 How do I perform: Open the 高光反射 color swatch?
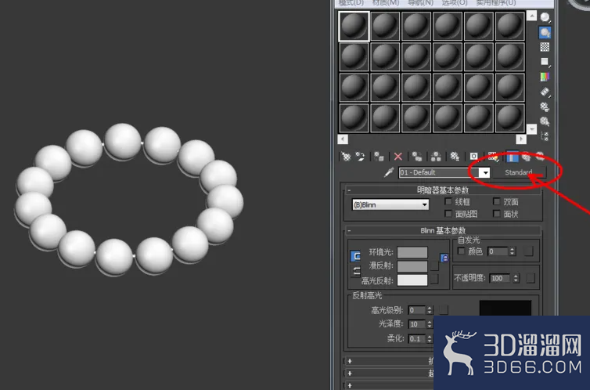click(412, 280)
